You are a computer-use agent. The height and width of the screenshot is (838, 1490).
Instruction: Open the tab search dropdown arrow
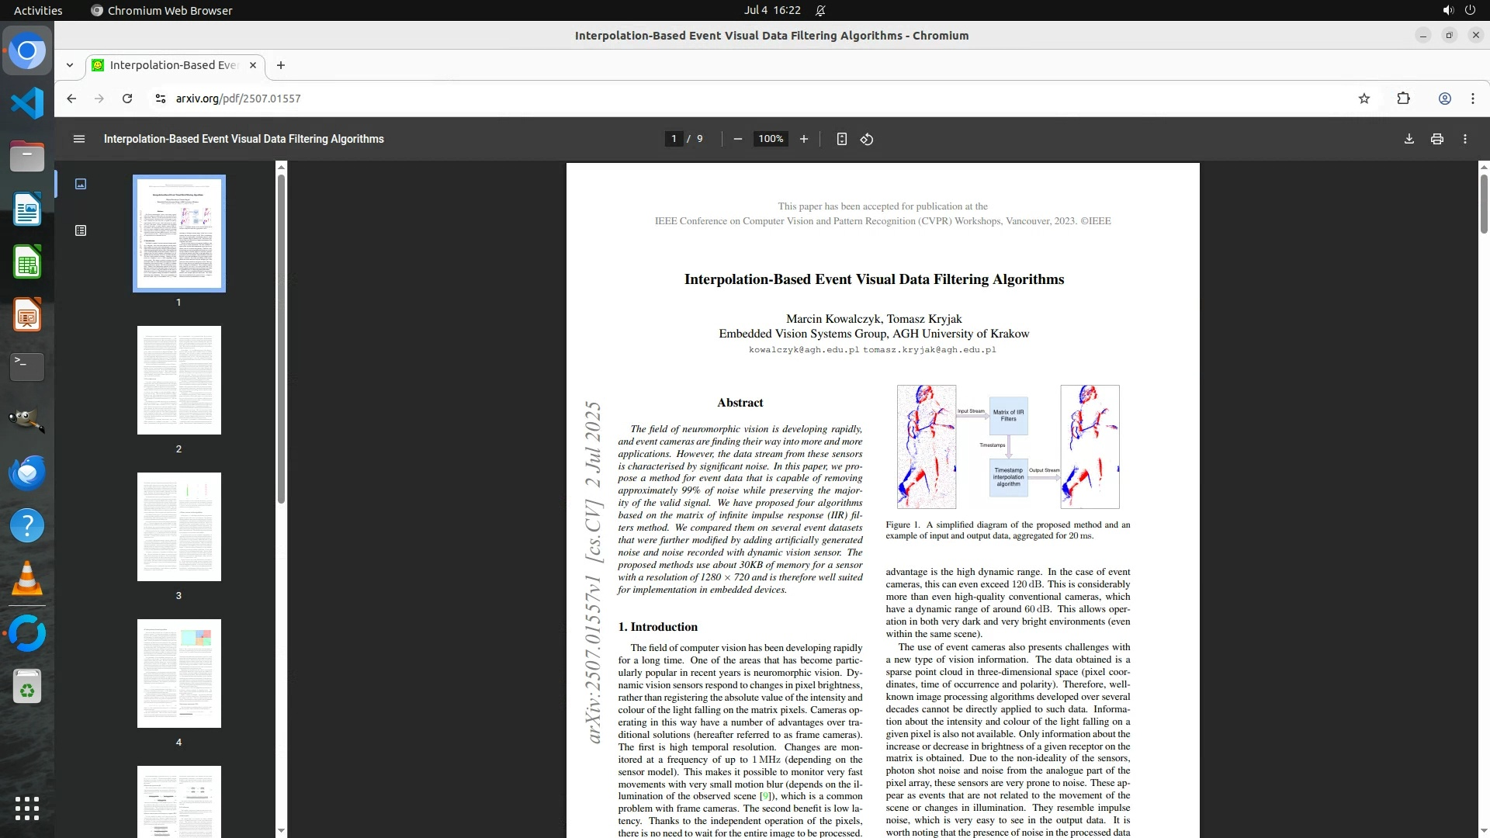point(70,65)
